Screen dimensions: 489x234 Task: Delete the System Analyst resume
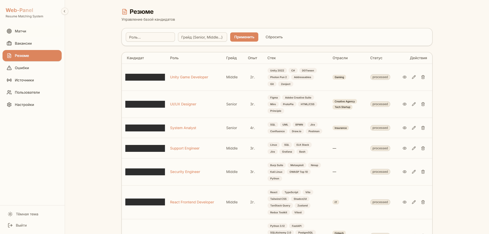pos(423,128)
